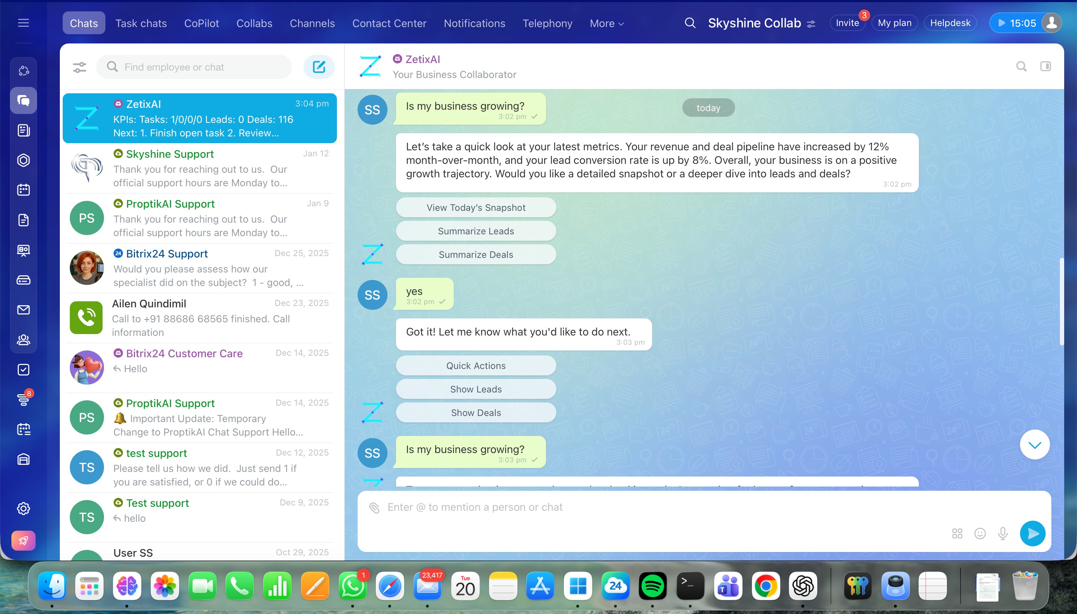Open the mail icon in left sidebar
The width and height of the screenshot is (1077, 614).
24,310
